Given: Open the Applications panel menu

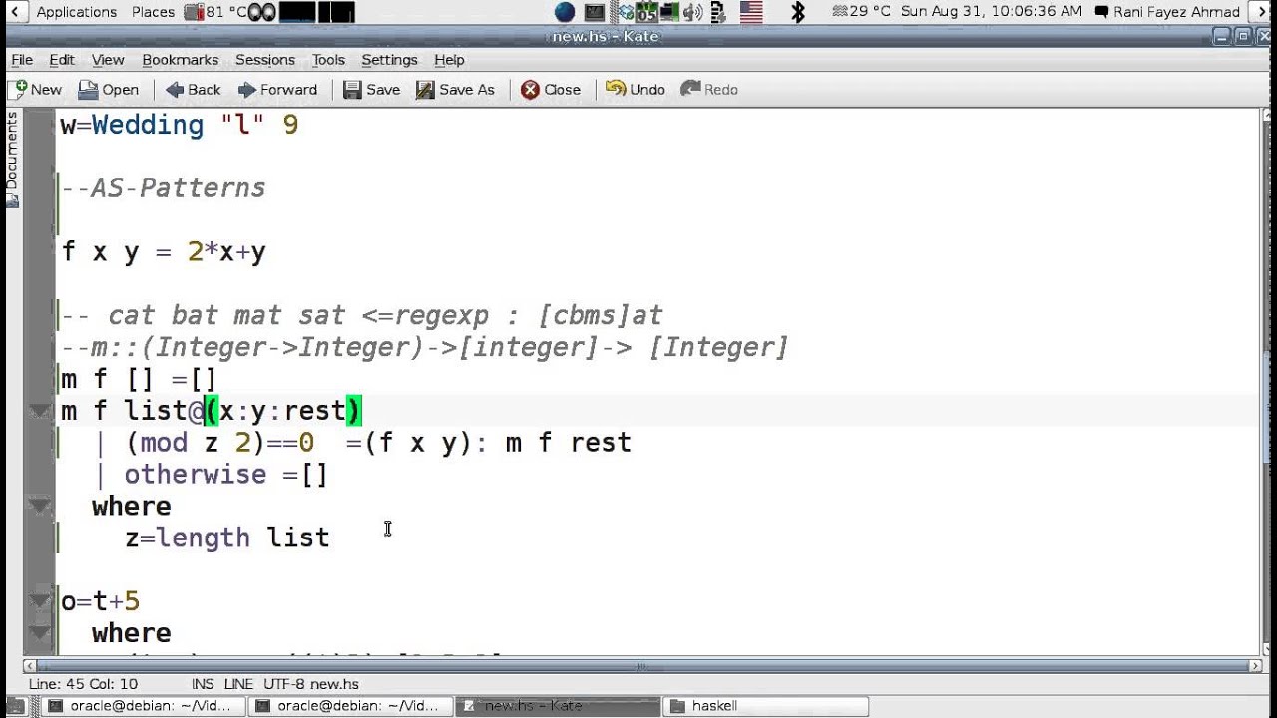Looking at the screenshot, I should coord(76,12).
